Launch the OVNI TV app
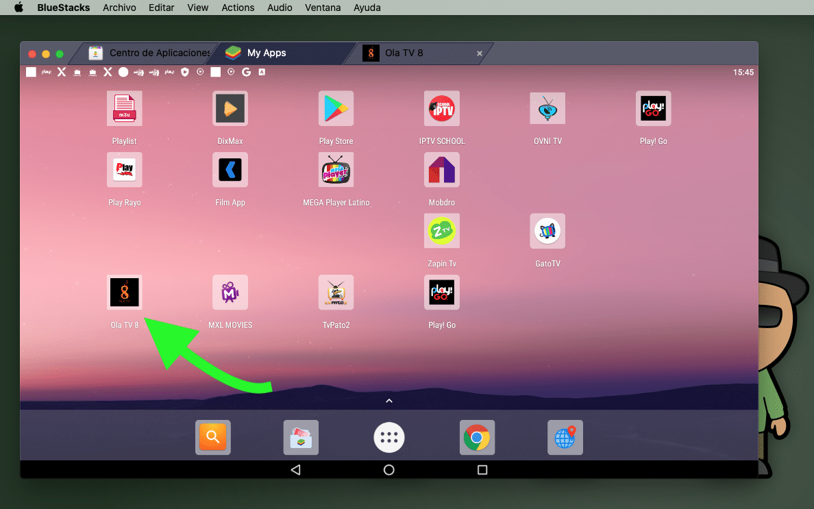 (547, 108)
